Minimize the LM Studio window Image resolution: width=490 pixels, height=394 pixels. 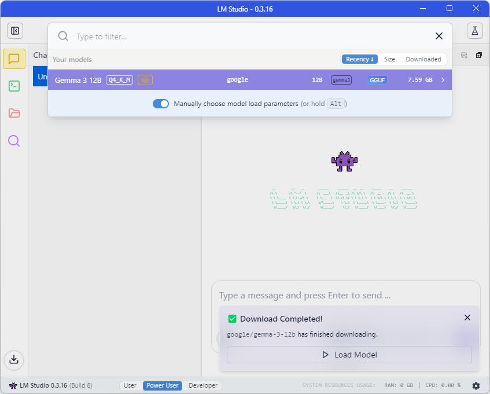tap(422, 9)
